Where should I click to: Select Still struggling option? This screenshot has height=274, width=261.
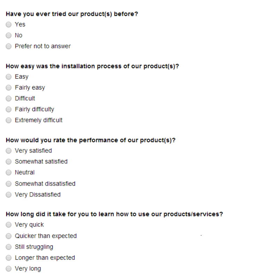9,247
